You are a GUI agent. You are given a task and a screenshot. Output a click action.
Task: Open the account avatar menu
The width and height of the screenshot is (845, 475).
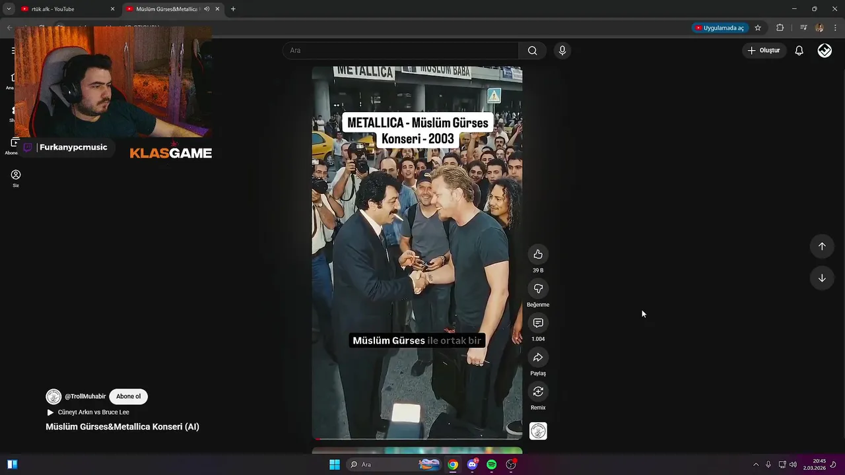tap(825, 51)
